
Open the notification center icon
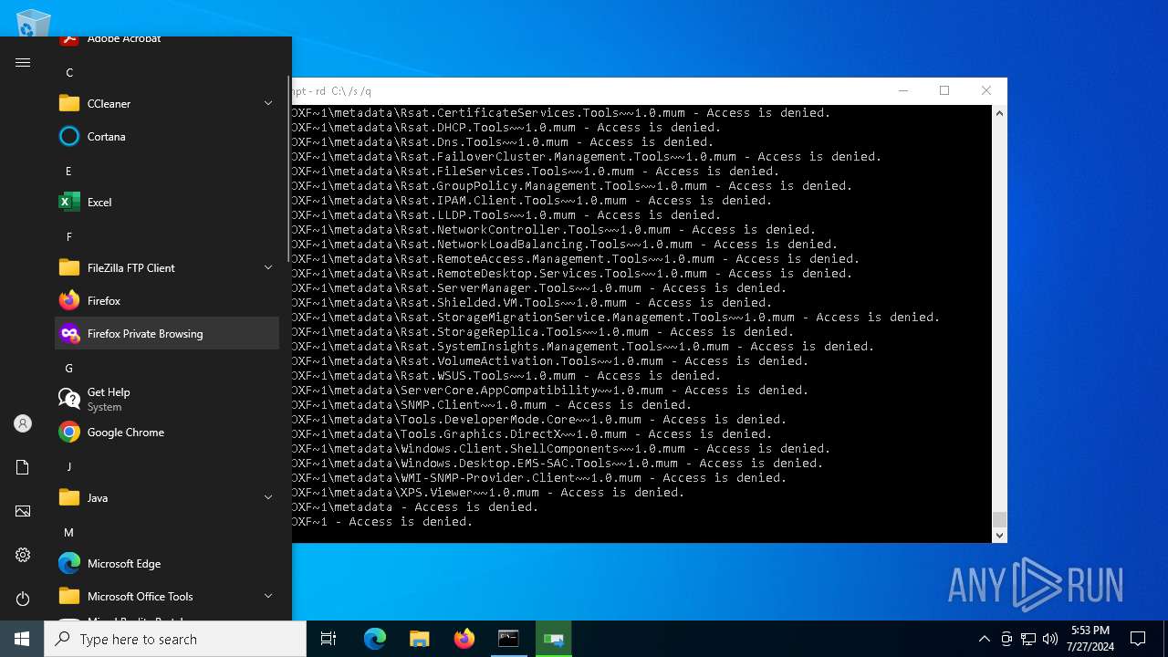(1138, 639)
